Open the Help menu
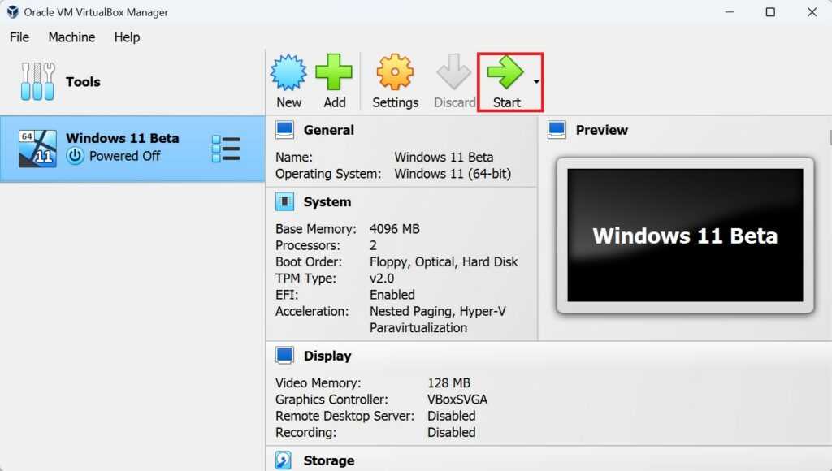The height and width of the screenshot is (471, 832). point(127,37)
